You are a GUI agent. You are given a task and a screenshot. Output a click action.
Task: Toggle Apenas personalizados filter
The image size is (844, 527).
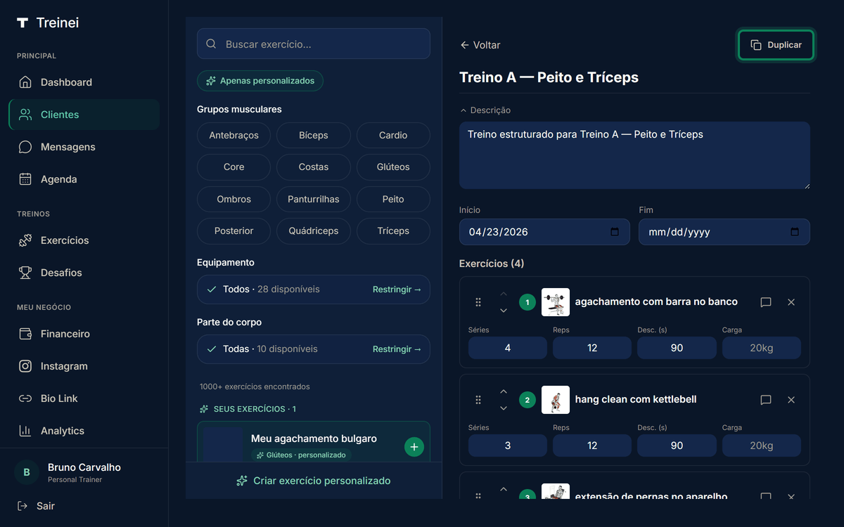(260, 81)
